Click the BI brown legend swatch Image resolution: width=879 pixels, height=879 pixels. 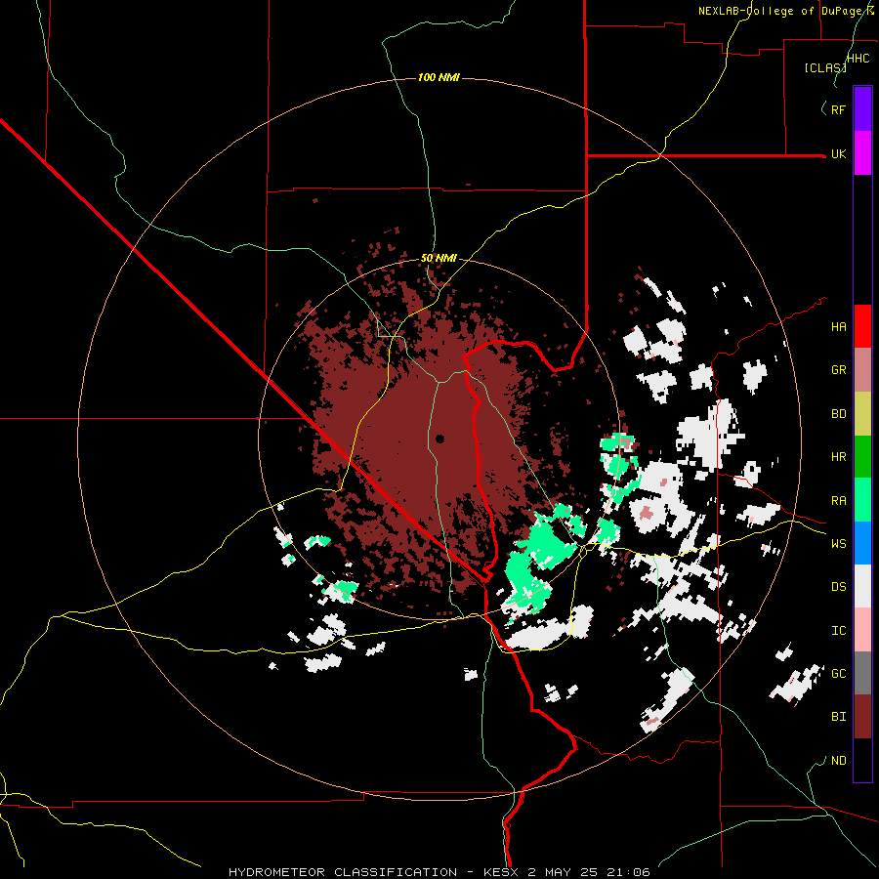(862, 717)
